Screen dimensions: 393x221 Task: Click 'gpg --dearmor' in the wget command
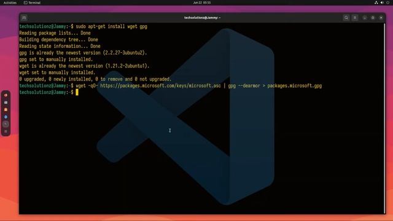tap(244, 86)
